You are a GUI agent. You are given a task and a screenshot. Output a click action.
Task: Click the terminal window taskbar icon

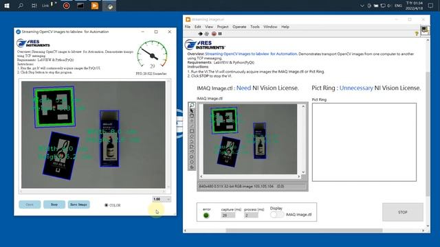coord(80,5)
